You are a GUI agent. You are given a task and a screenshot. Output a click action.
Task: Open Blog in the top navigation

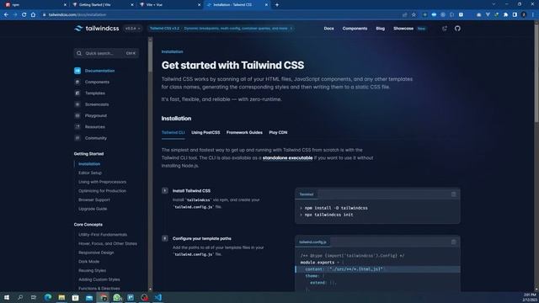pos(380,29)
